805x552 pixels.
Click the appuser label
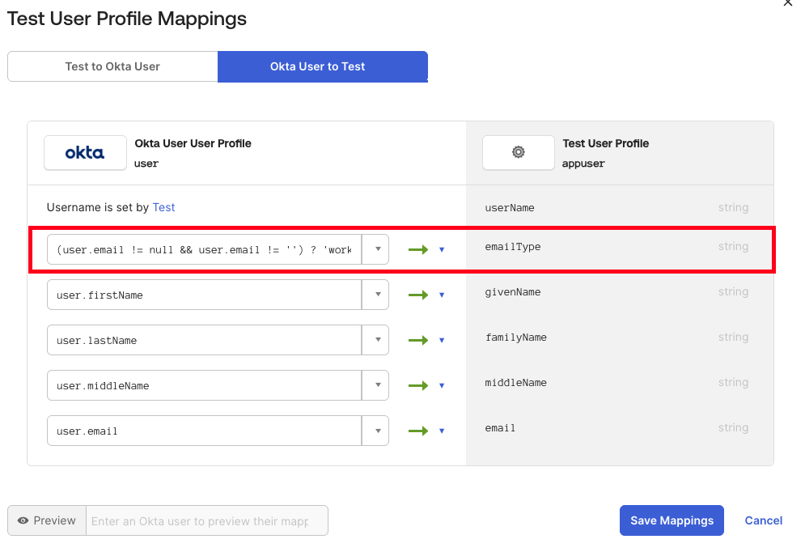583,163
